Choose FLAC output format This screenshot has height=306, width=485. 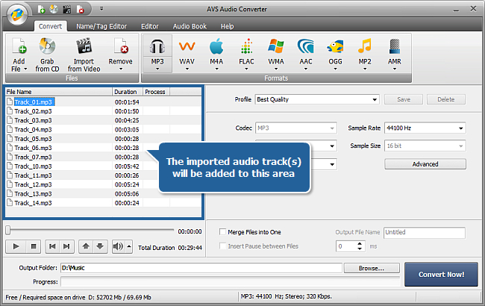click(246, 53)
